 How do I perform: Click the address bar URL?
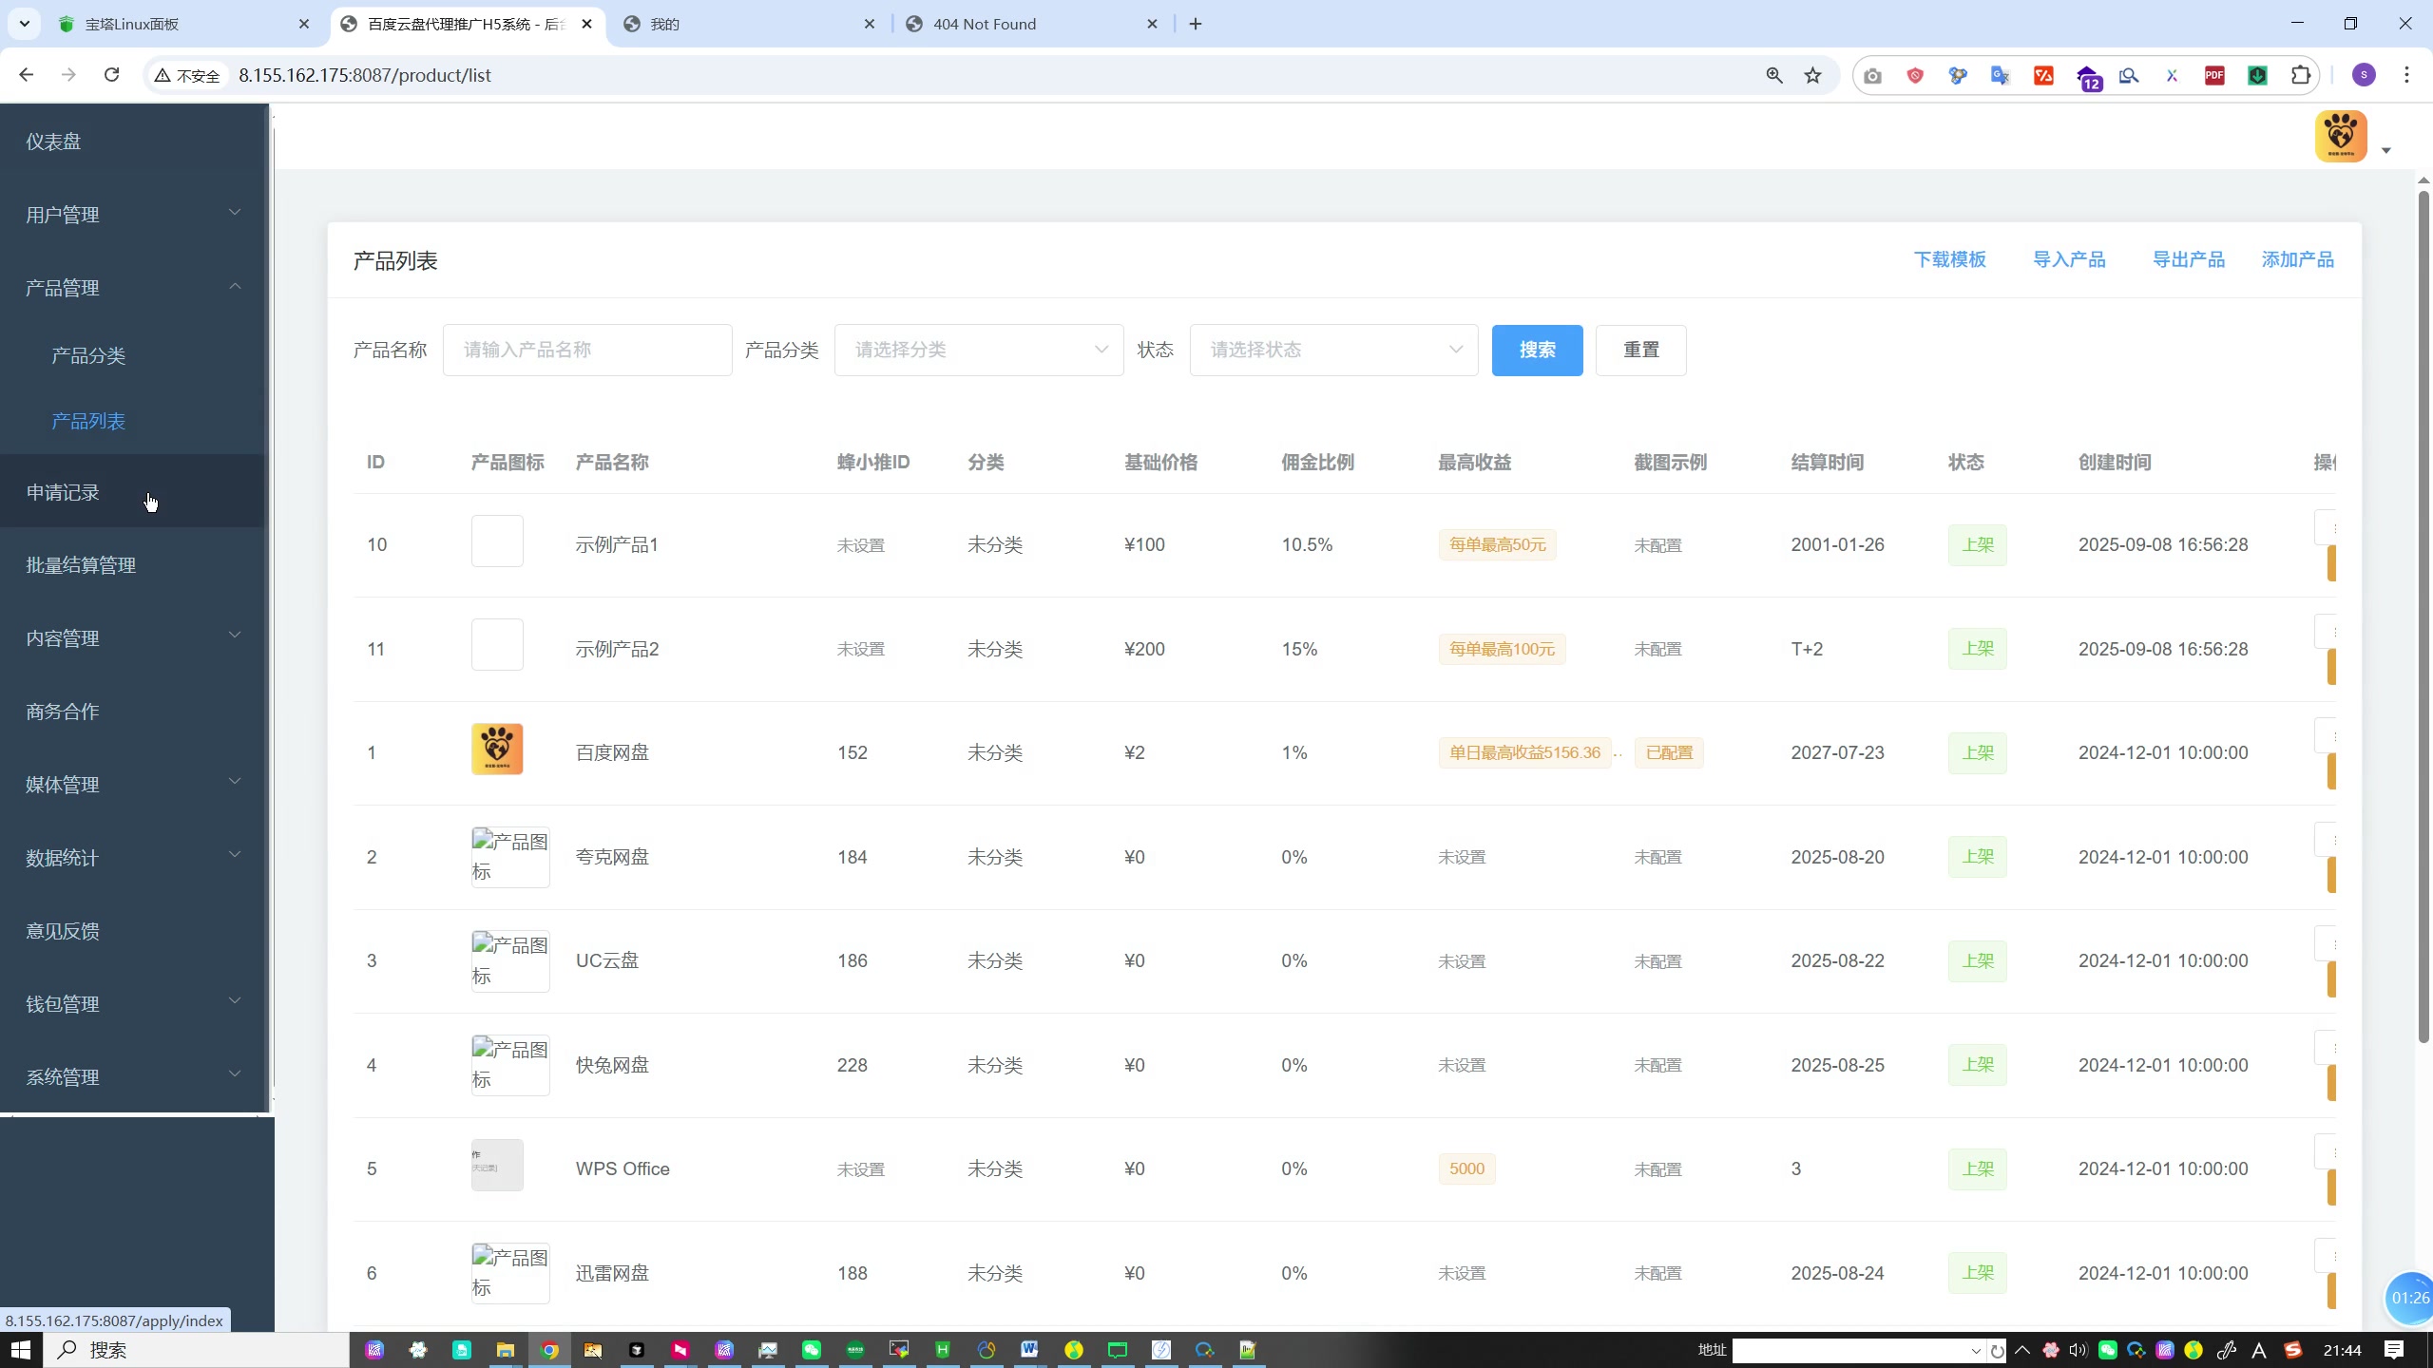(365, 75)
